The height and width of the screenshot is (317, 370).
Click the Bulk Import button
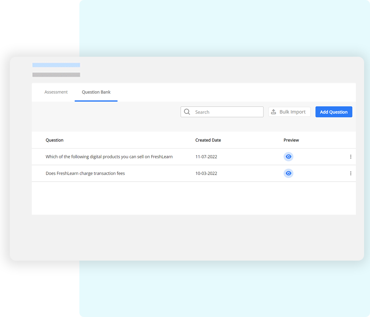click(x=289, y=112)
